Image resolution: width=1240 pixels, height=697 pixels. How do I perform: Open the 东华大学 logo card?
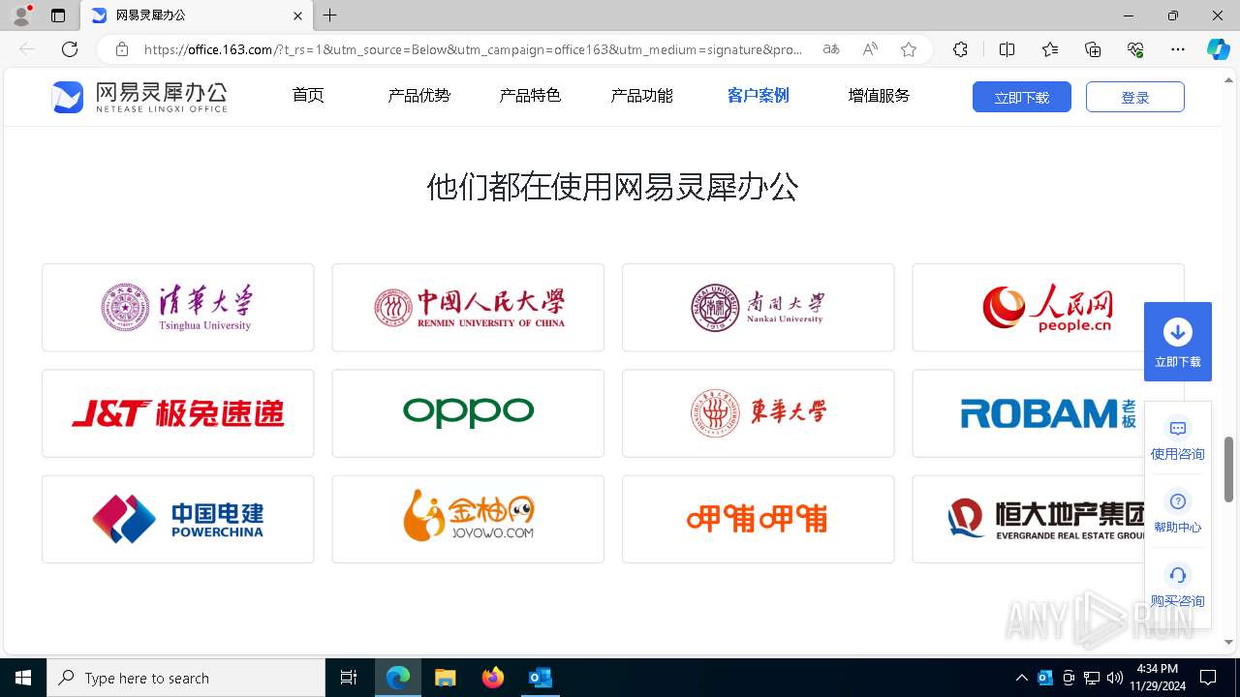[x=759, y=413]
